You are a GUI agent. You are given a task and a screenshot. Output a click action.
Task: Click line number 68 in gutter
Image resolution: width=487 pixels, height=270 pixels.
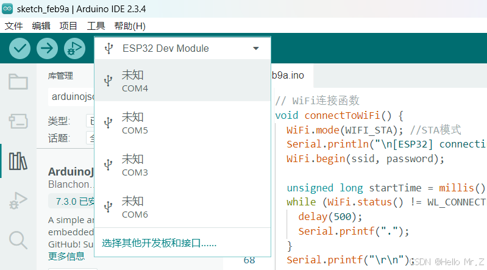[249, 260]
